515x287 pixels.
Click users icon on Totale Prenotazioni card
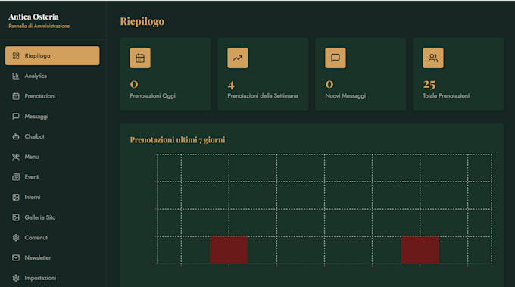433,58
